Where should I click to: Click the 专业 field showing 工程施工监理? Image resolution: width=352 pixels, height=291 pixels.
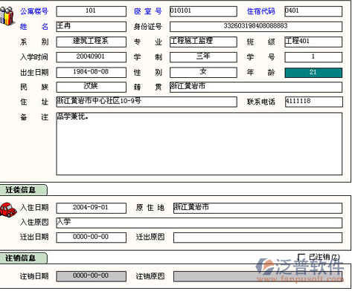click(x=203, y=42)
